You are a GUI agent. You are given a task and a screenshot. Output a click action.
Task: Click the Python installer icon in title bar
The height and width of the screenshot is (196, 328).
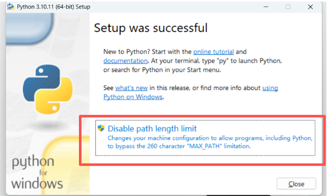(11, 7)
